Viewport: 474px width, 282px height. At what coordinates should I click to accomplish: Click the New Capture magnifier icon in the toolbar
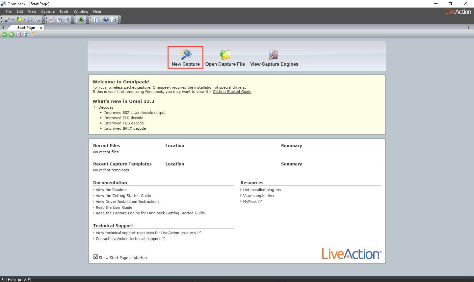pyautogui.click(x=7, y=20)
